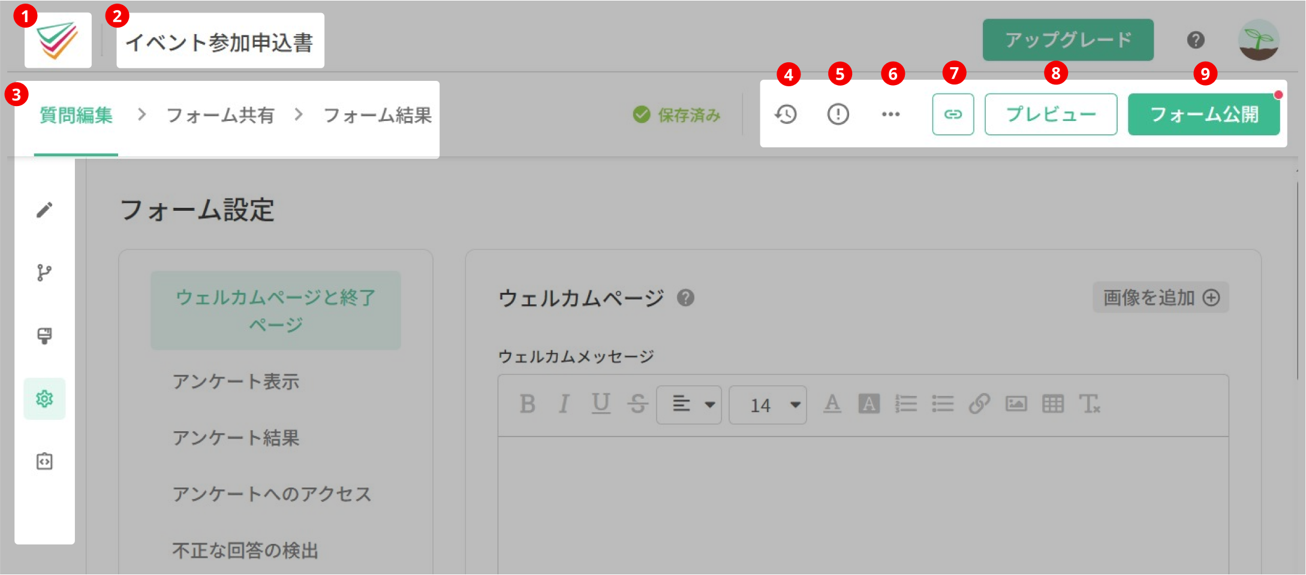Open the code embed icon in sidebar
Screen dimensions: 1306x575
tap(44, 461)
